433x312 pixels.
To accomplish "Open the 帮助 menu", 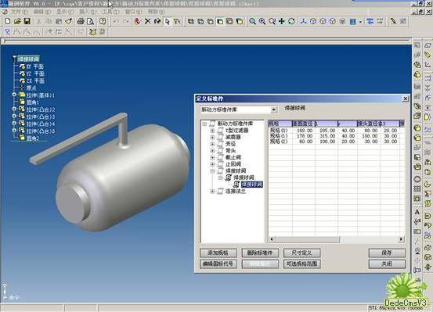I will pos(157,12).
